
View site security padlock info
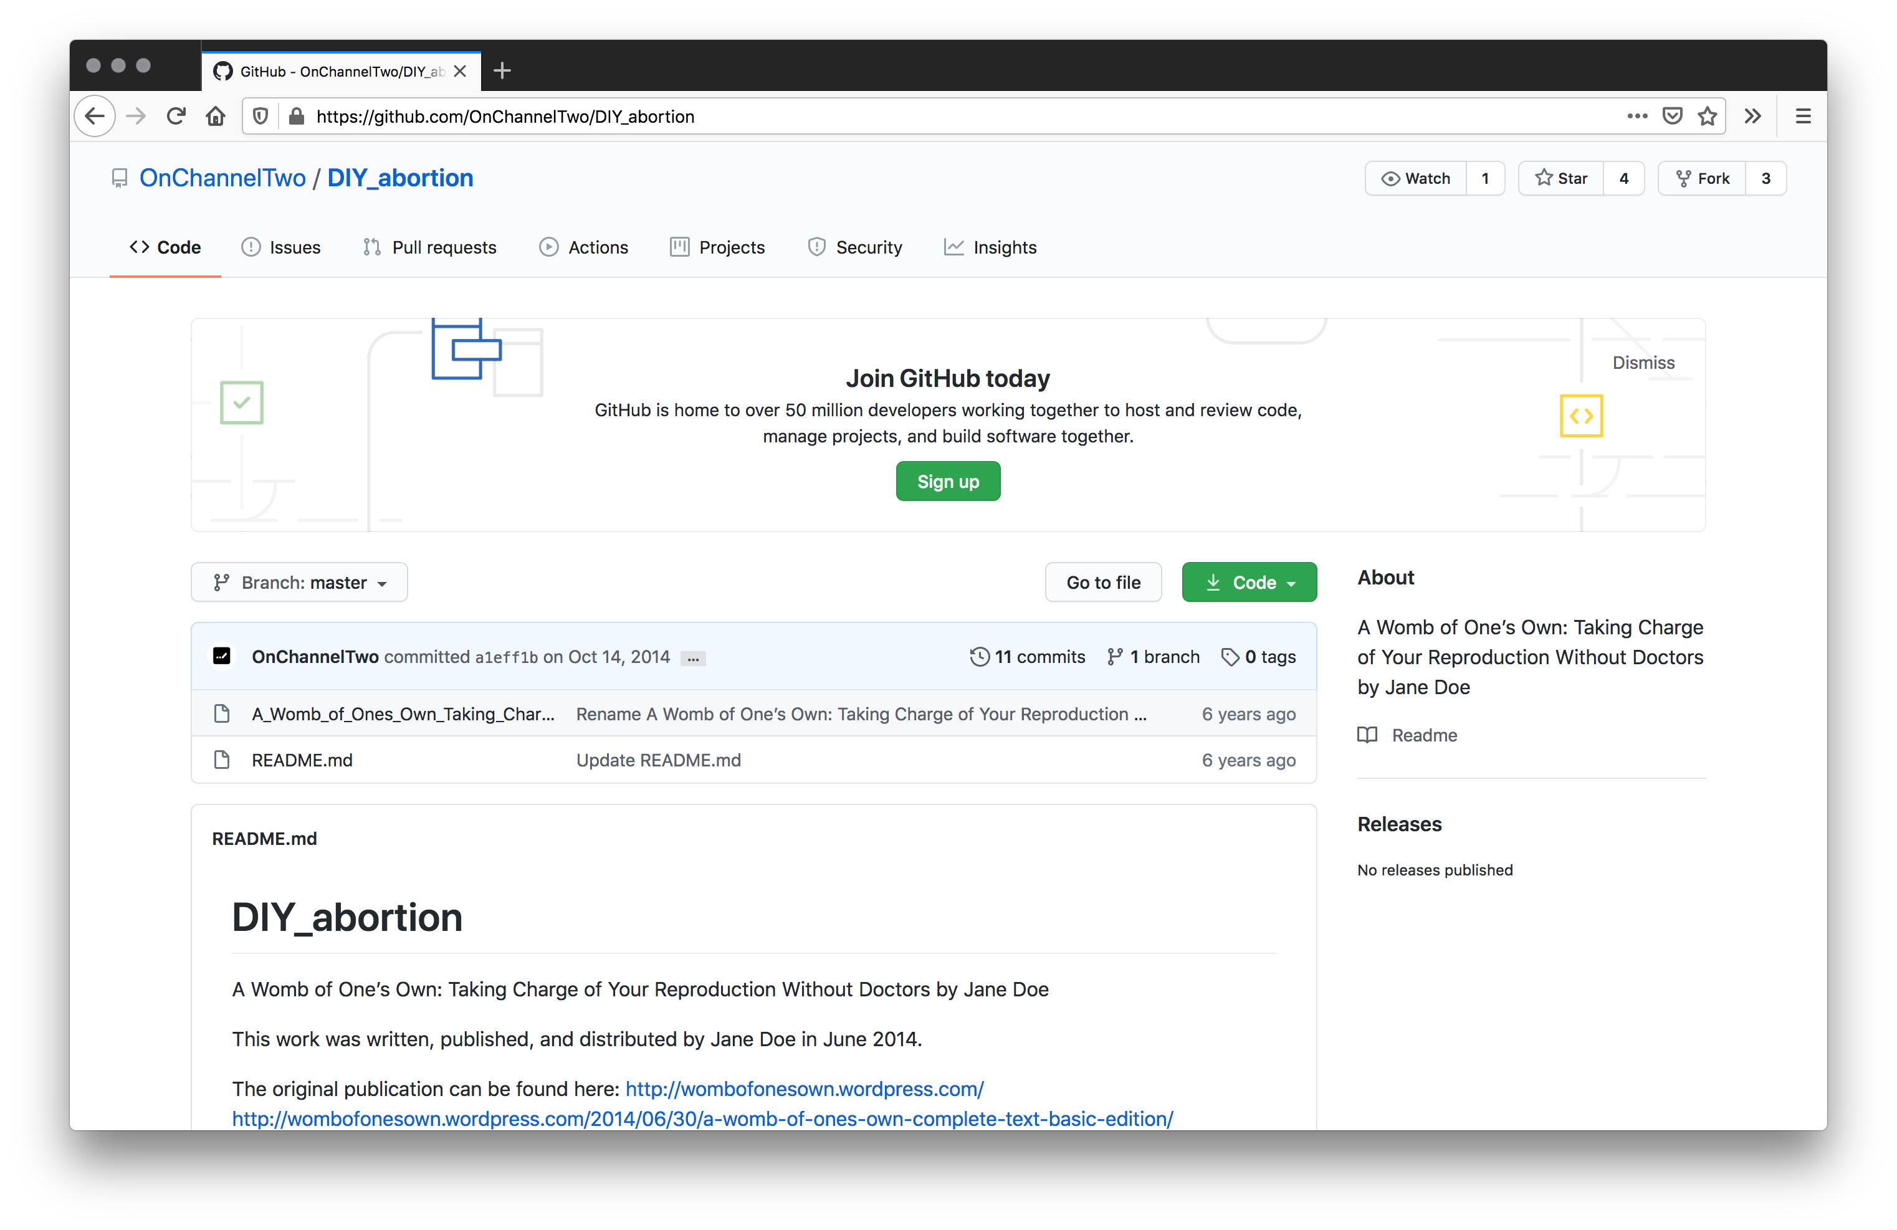click(297, 117)
